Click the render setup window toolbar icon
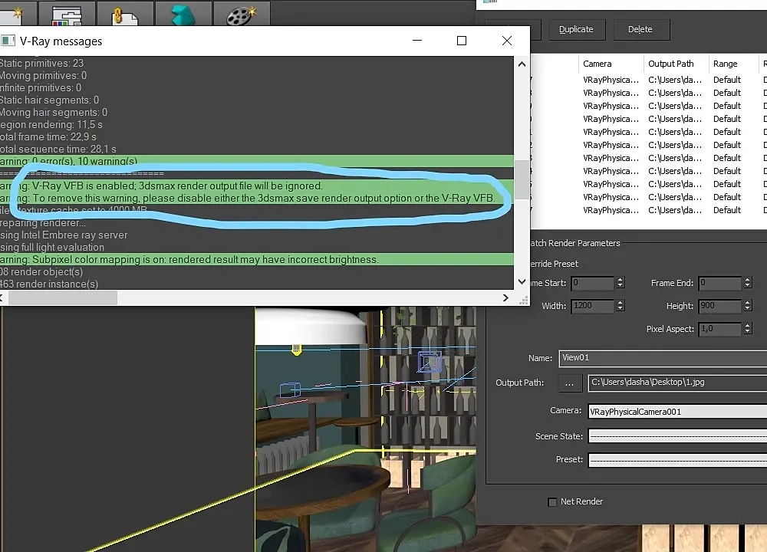Viewport: 767px width, 552px height. [x=67, y=14]
